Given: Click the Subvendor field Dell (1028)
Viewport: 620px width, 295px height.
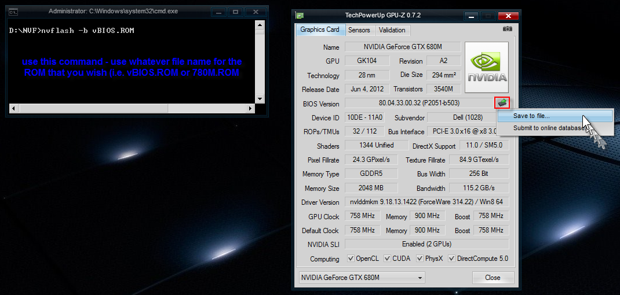Looking at the screenshot, I should point(468,117).
